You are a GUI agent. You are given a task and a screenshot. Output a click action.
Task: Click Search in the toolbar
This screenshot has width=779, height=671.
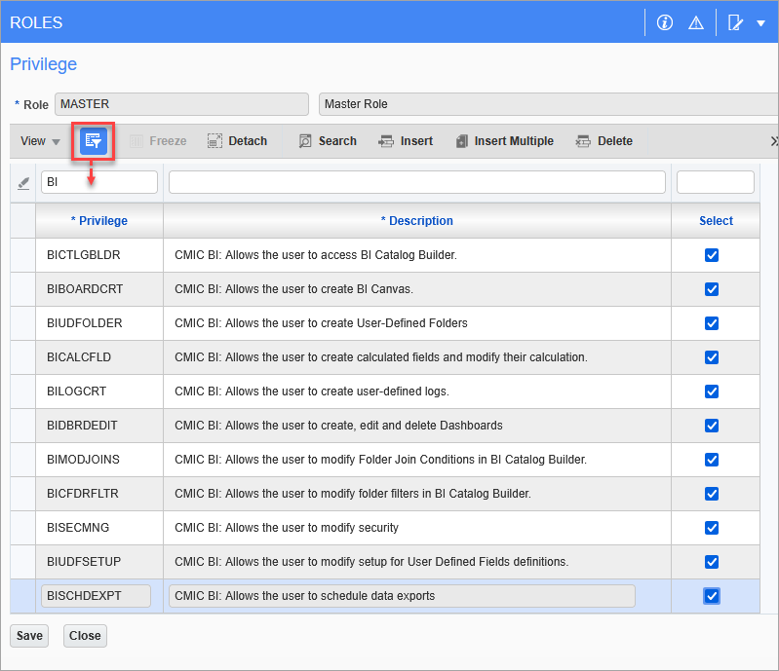(x=328, y=141)
